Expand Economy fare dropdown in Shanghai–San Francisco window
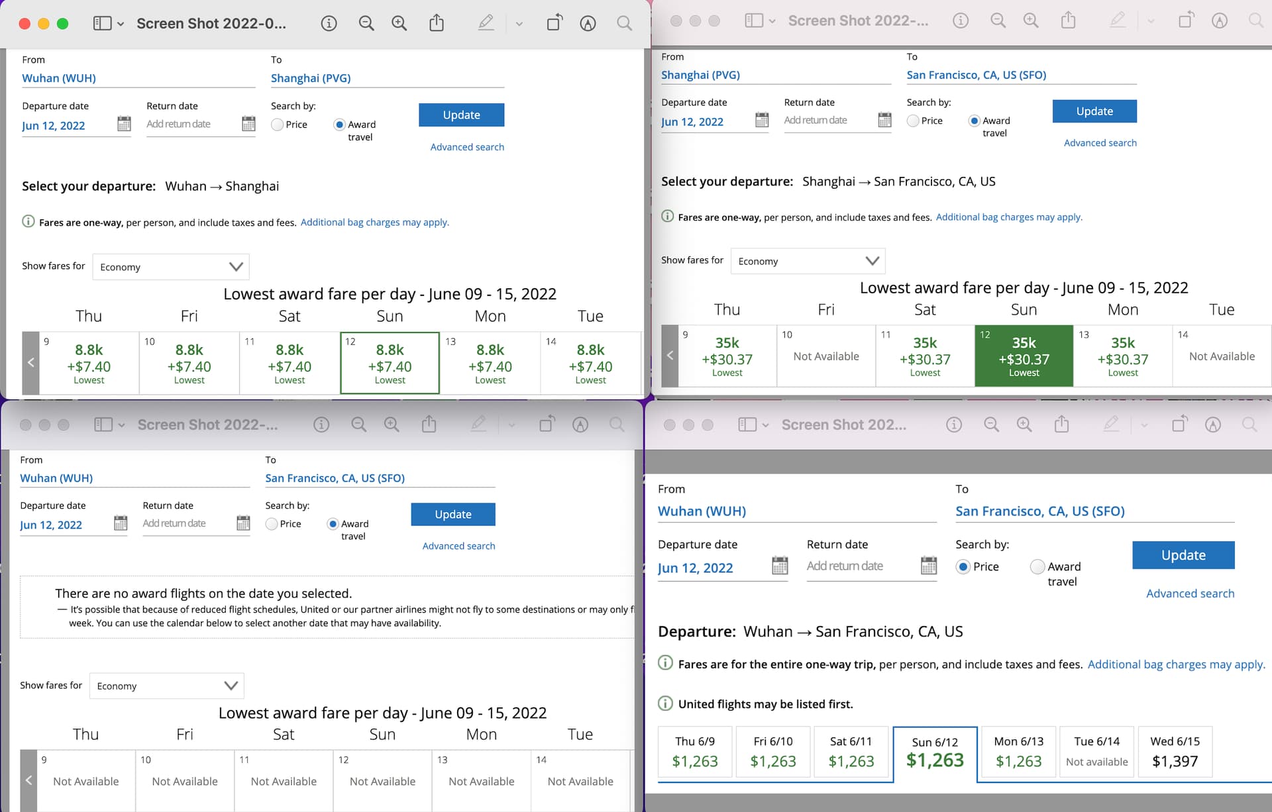Viewport: 1272px width, 812px height. 808,261
